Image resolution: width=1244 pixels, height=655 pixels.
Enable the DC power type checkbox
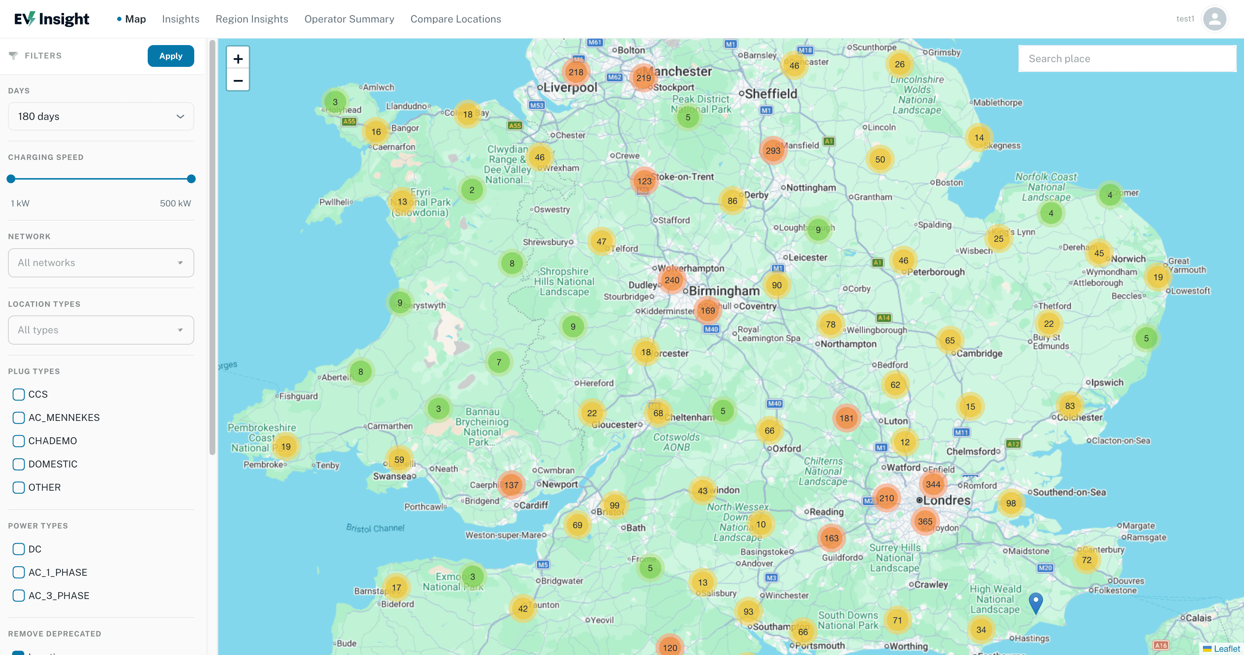pos(18,549)
